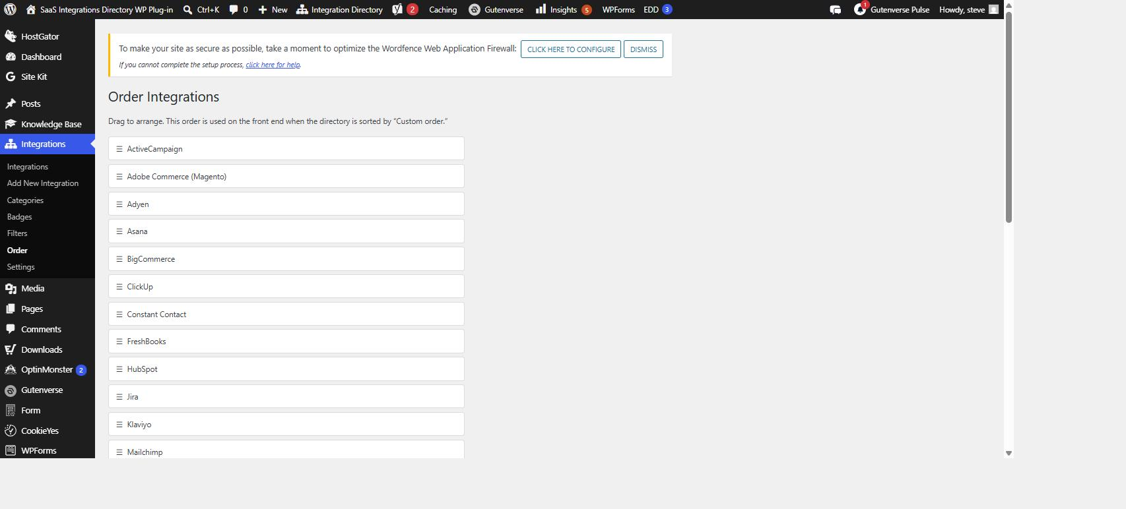
Task: Go to Categories submenu
Action: pos(25,200)
